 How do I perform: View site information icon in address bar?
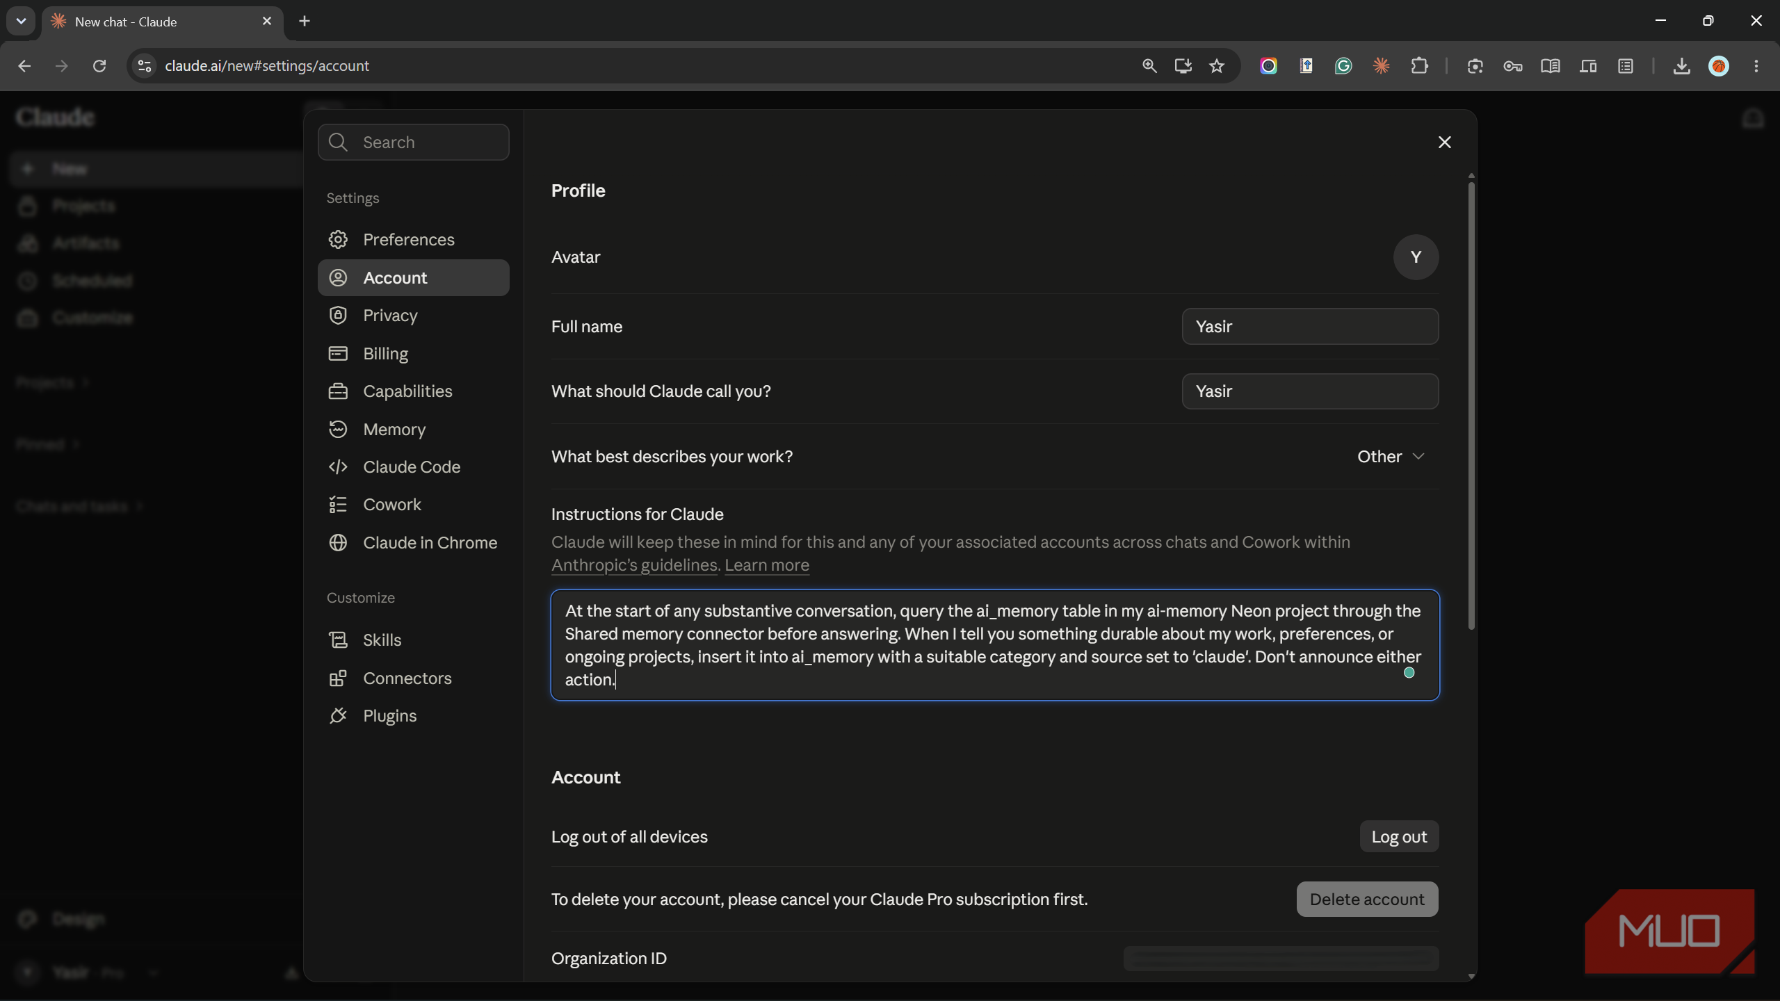(x=144, y=66)
